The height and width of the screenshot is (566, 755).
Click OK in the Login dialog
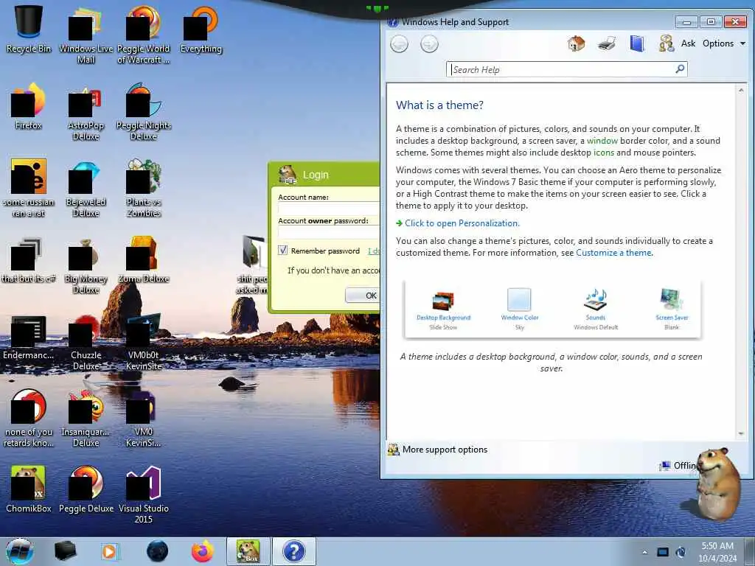pyautogui.click(x=363, y=295)
